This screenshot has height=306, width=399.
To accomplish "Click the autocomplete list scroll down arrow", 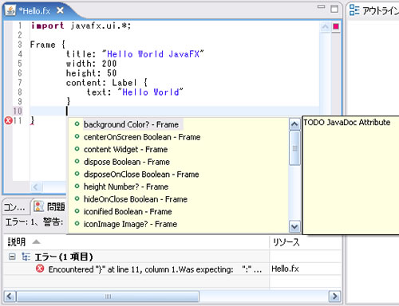I will (294, 227).
